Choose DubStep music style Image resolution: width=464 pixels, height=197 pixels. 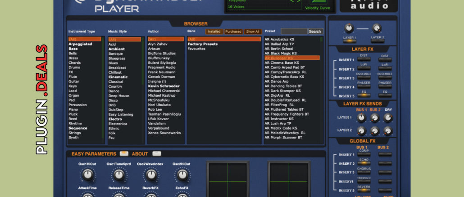pos(116,110)
